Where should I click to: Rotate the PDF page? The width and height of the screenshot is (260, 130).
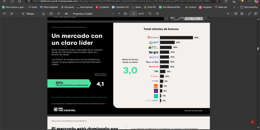tap(150, 14)
